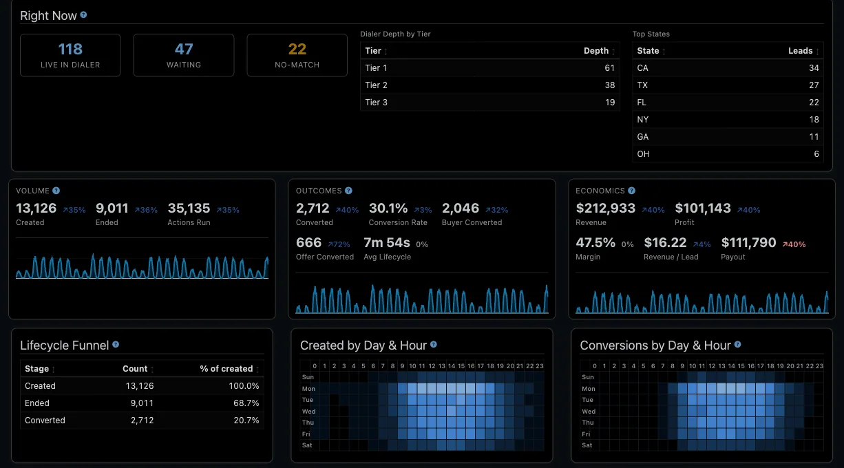Click the $212,933 Revenue metric
844x468 pixels.
620,214
